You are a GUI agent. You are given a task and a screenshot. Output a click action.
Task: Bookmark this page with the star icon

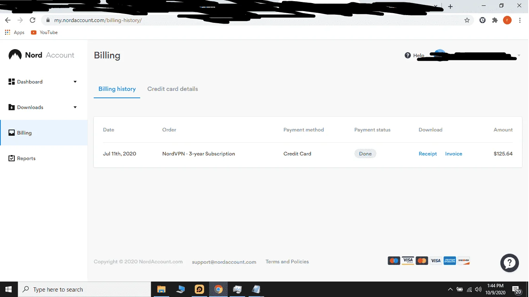click(x=467, y=20)
